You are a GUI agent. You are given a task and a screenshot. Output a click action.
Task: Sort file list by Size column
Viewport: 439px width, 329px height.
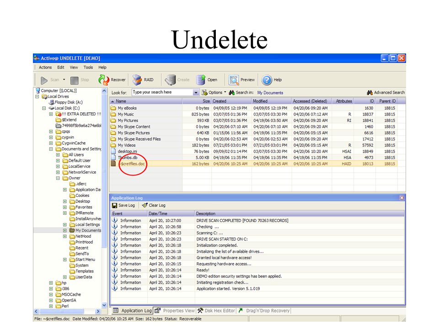pyautogui.click(x=197, y=101)
